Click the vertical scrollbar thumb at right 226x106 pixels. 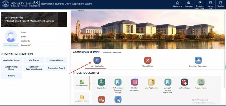pyautogui.click(x=225, y=67)
